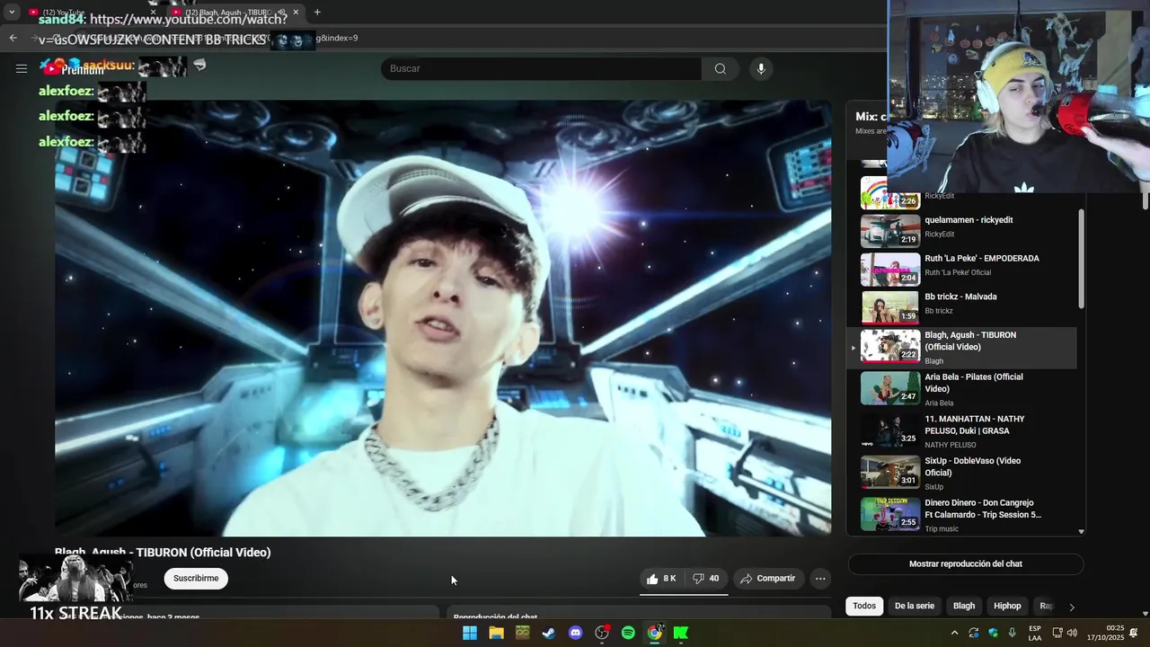The image size is (1150, 647).
Task: Open a new browser tab
Action: click(317, 13)
